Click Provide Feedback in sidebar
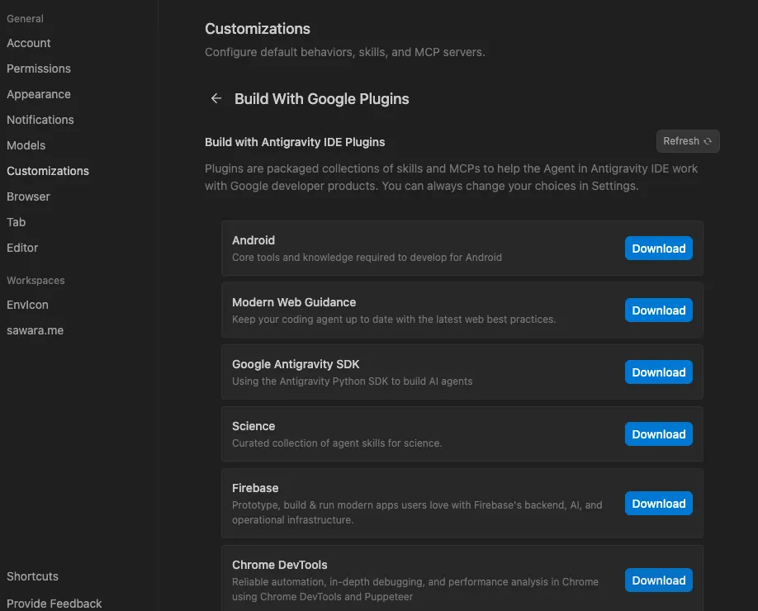Screen dimensions: 758x611 pyautogui.click(x=54, y=604)
